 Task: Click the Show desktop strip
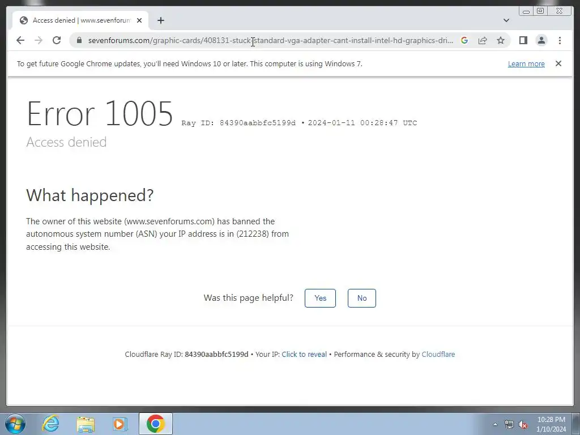[576, 424]
